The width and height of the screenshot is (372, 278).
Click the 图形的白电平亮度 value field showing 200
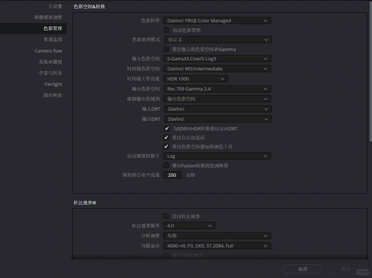tap(172, 175)
